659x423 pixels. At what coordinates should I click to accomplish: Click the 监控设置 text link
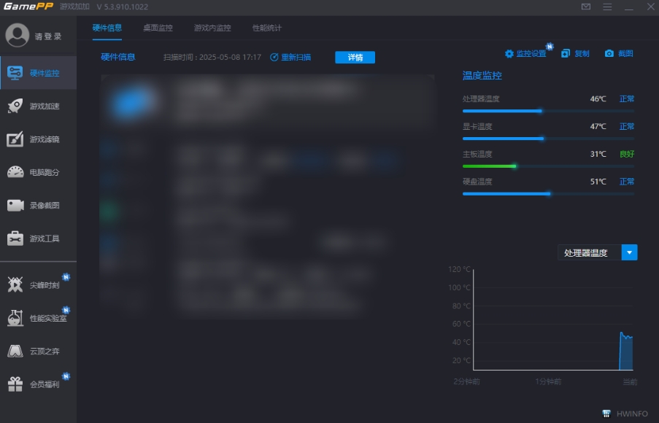click(531, 54)
